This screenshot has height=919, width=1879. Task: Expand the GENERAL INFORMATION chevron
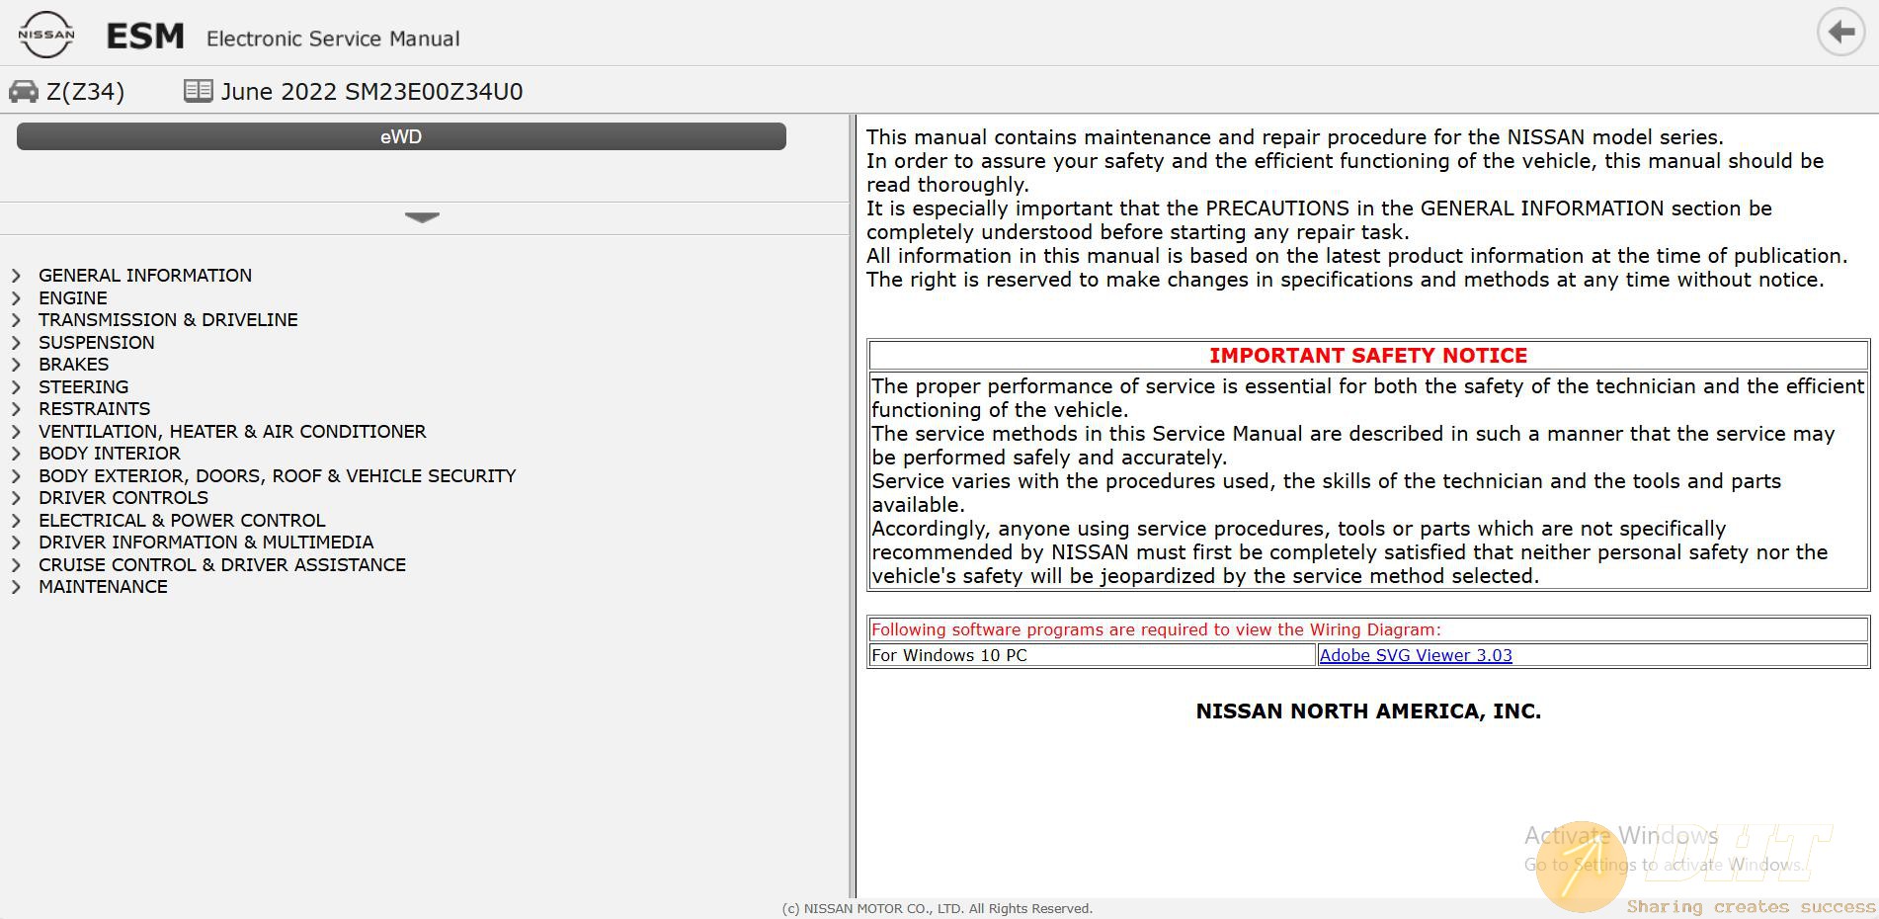click(16, 276)
